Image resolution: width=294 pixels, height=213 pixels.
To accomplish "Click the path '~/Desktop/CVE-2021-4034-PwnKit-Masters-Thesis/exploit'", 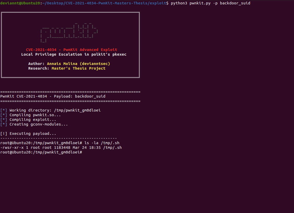I will pyautogui.click(x=104, y=3).
